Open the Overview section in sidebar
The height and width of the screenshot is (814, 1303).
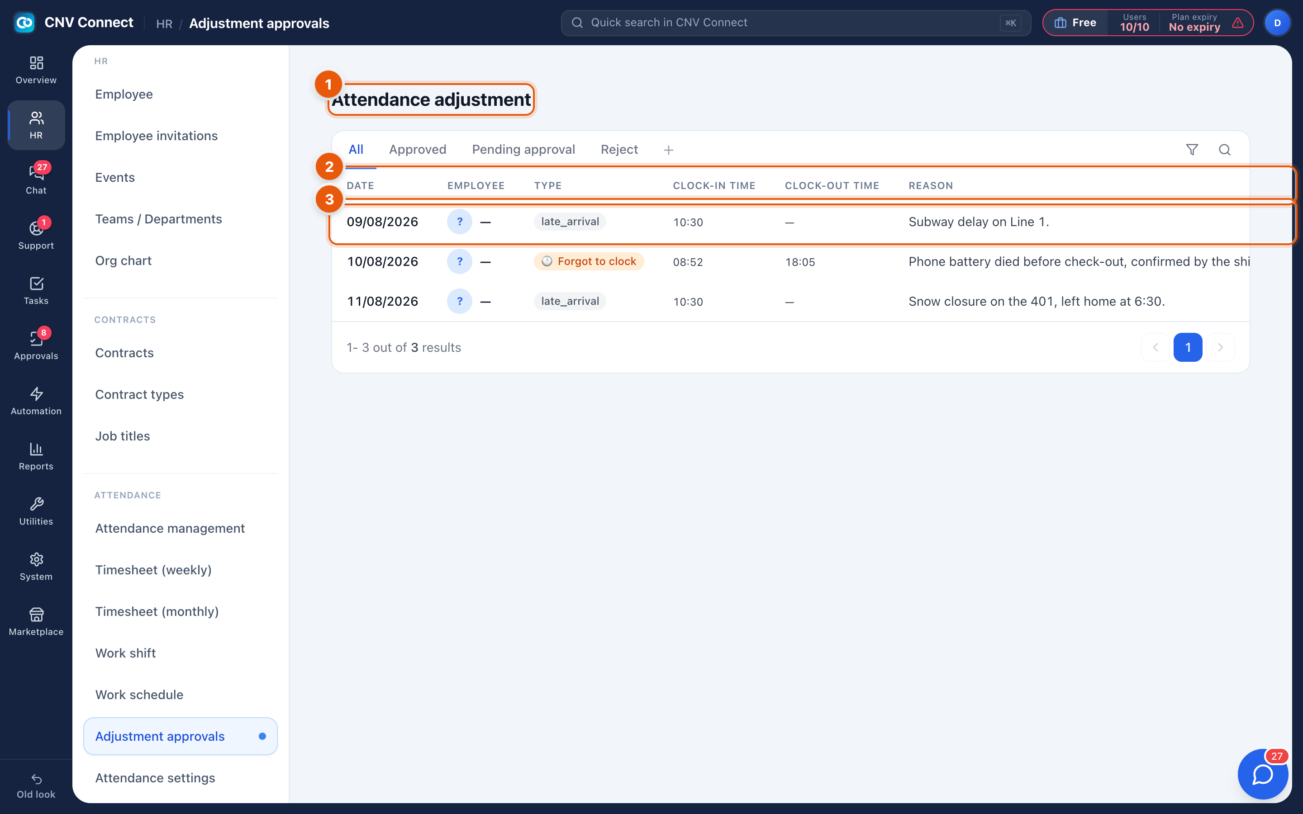[x=36, y=70]
